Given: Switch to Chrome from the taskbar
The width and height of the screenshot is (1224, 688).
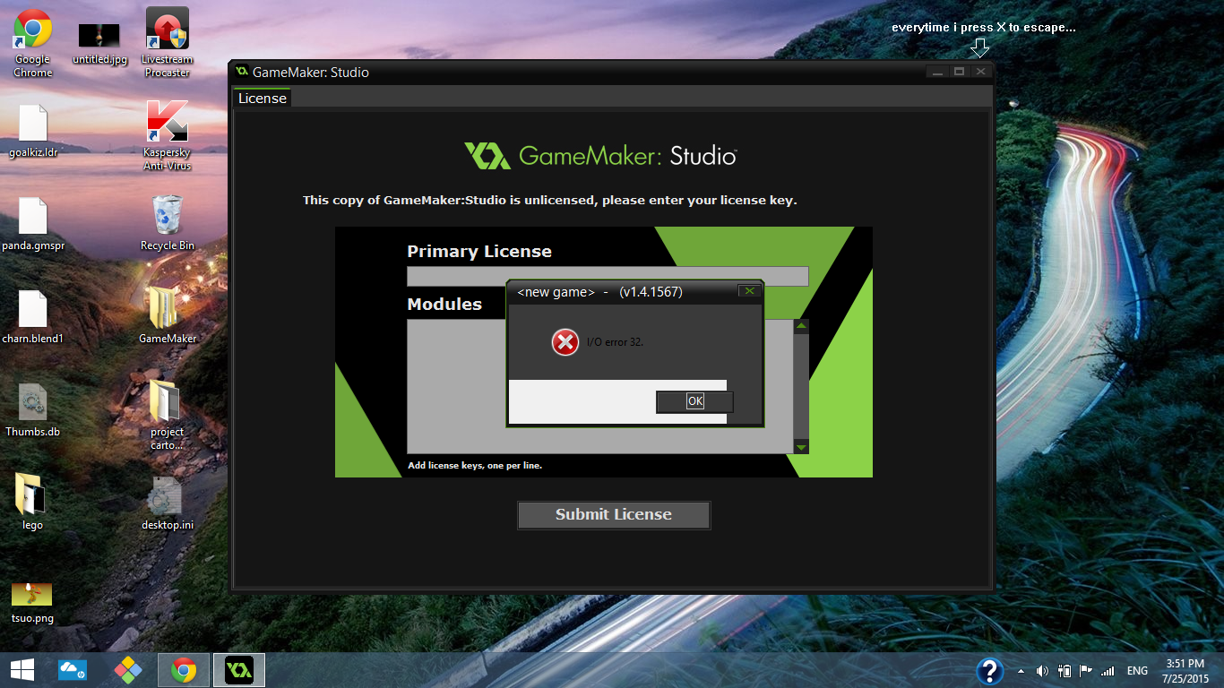Looking at the screenshot, I should point(184,669).
